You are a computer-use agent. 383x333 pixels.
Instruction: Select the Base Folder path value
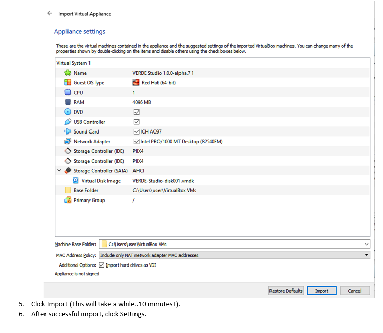[x=164, y=190]
